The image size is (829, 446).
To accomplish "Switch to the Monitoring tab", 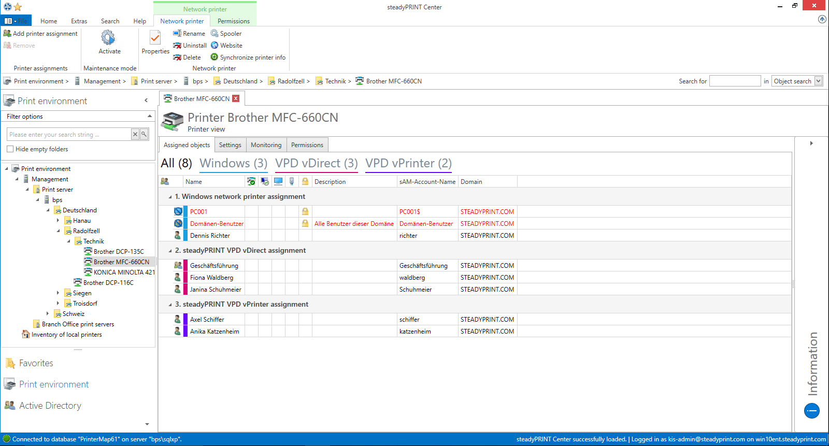I will coord(266,145).
